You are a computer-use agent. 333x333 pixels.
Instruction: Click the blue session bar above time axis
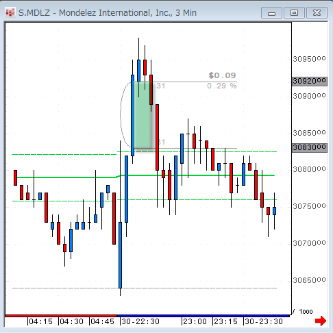[203, 316]
